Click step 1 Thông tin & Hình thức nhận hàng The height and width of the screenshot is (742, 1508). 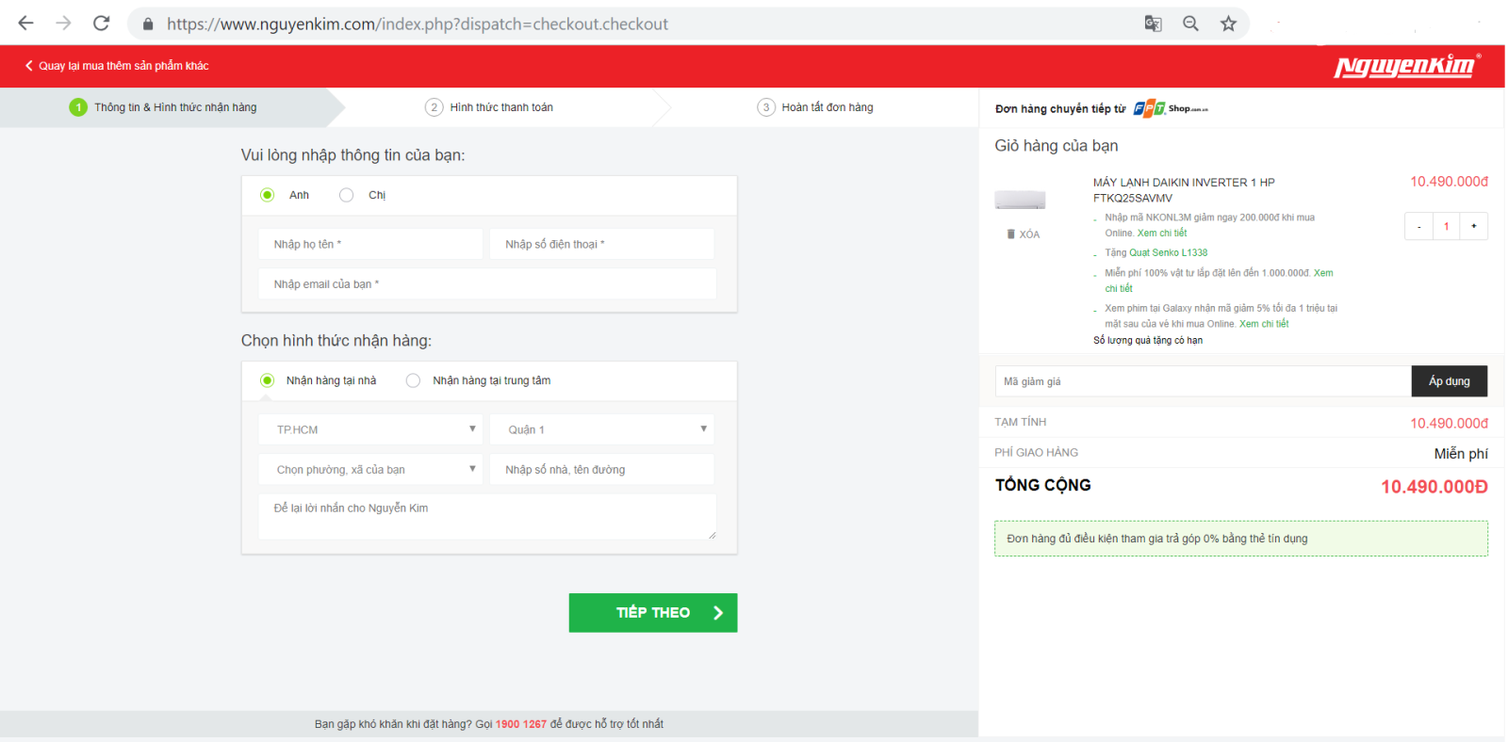[x=163, y=107]
